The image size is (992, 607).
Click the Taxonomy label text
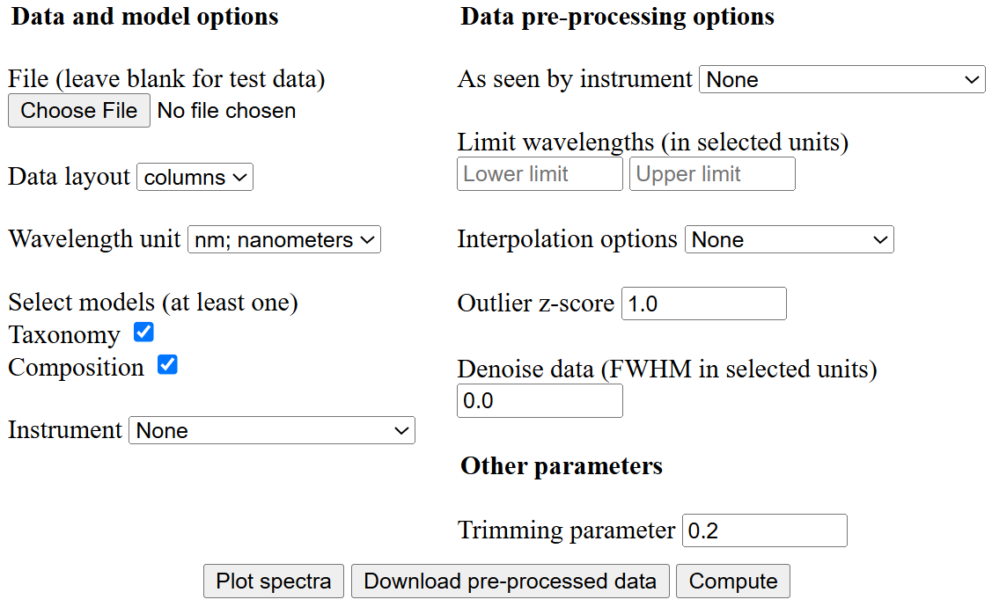64,335
